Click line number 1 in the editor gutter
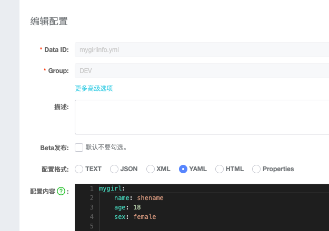The width and height of the screenshot is (329, 231). click(x=92, y=188)
